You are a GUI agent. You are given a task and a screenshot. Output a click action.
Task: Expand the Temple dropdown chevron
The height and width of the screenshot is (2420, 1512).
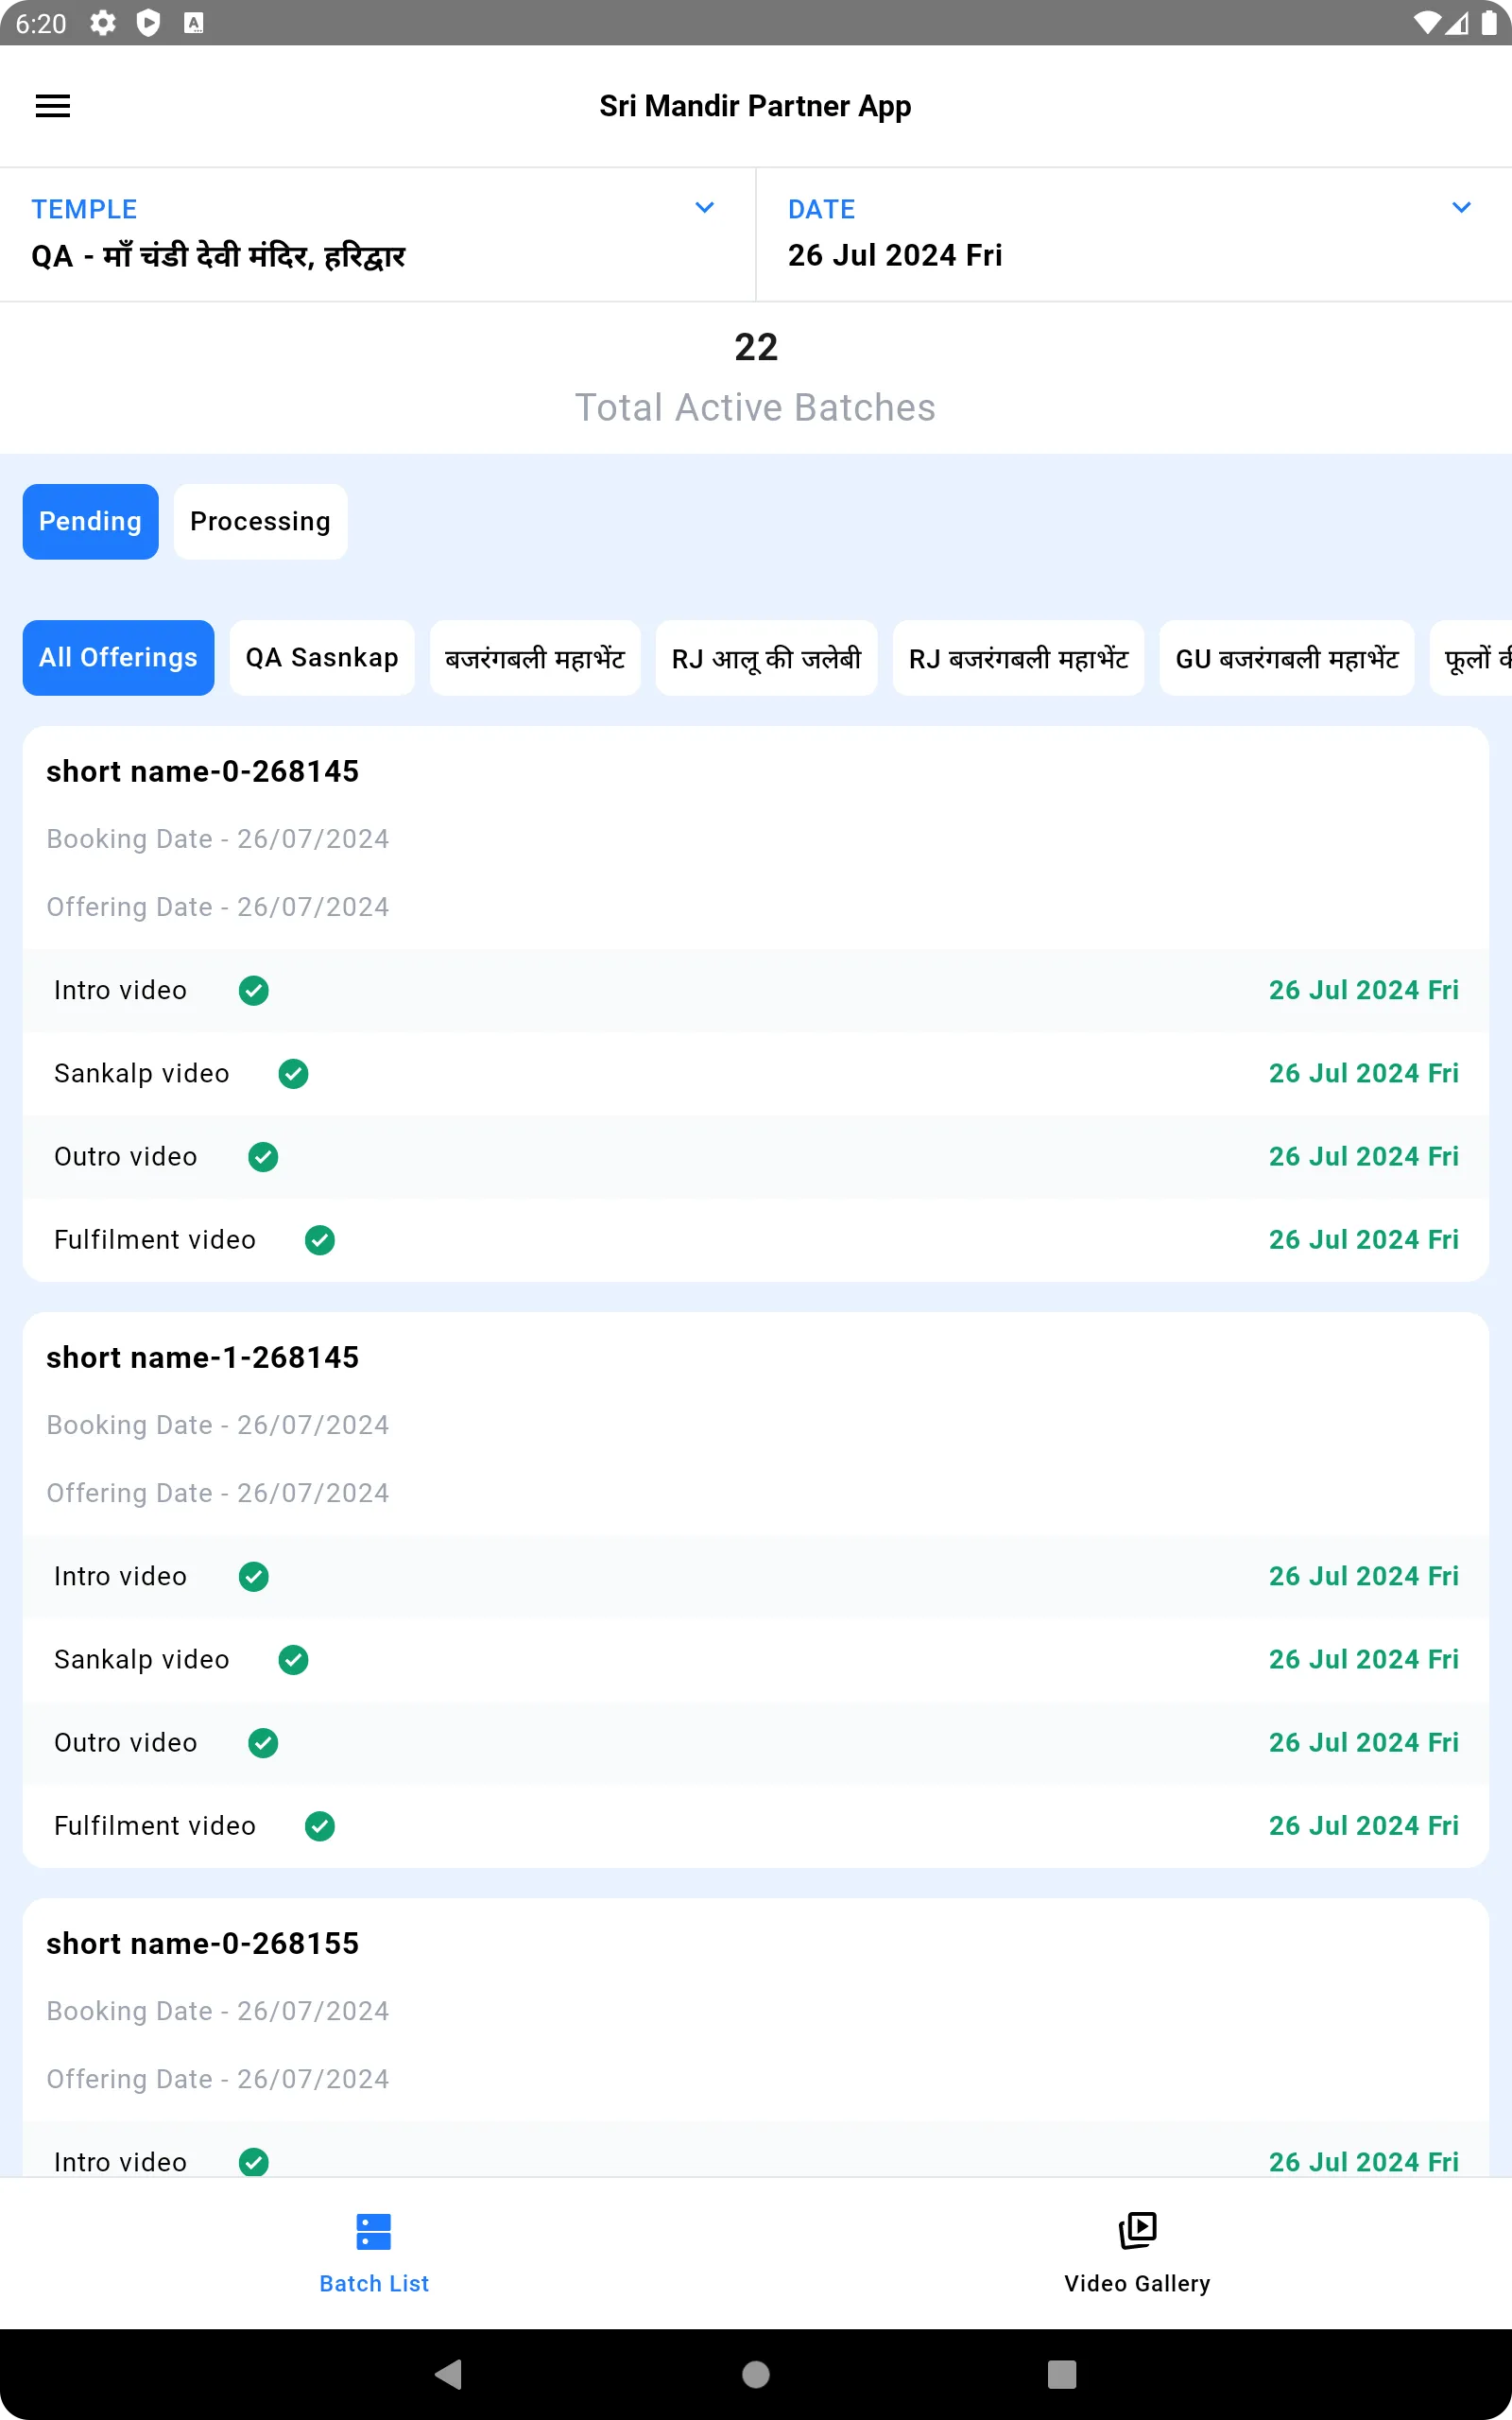point(704,208)
